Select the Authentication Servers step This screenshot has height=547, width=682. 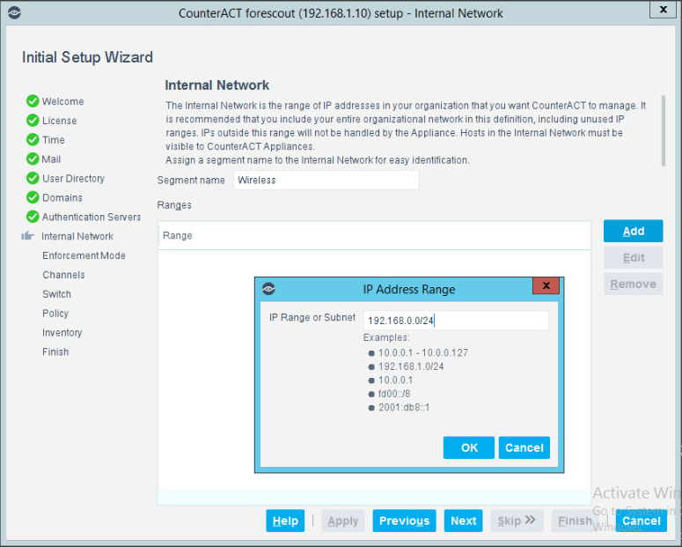pos(92,217)
